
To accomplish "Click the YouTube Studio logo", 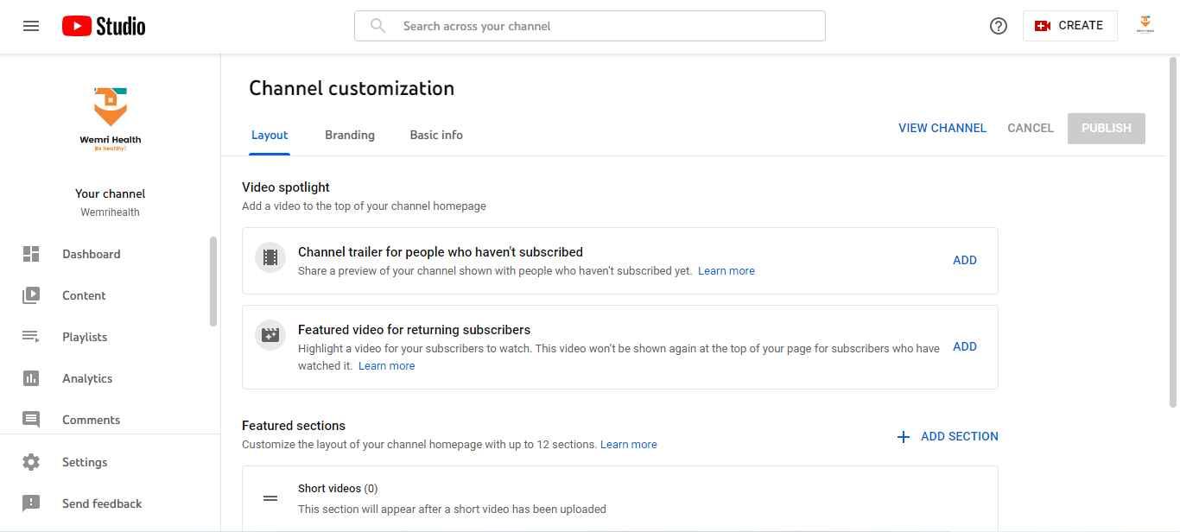I will pos(104,26).
